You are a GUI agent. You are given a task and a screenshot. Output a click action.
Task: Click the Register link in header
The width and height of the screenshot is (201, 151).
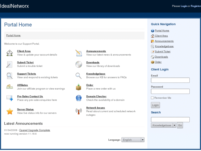[x=196, y=6]
